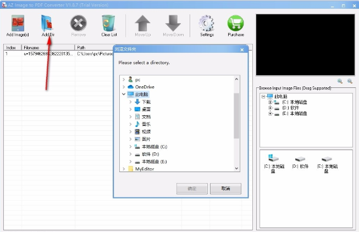The height and width of the screenshot is (232, 359).
Task: Select the C: drive icon in the lower browse panel
Action: 273,158
